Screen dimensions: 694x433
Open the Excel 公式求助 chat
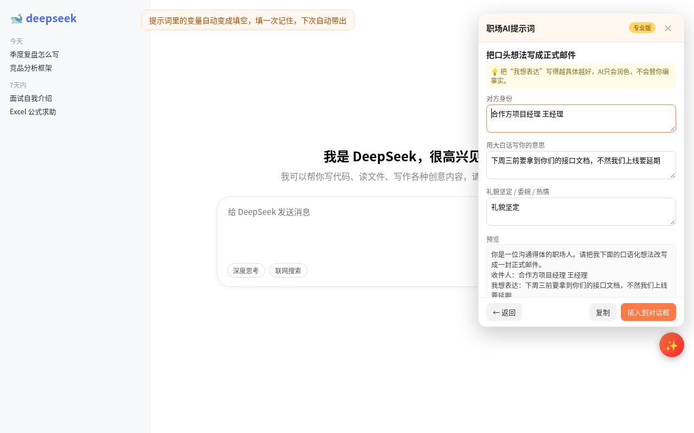[x=33, y=112]
